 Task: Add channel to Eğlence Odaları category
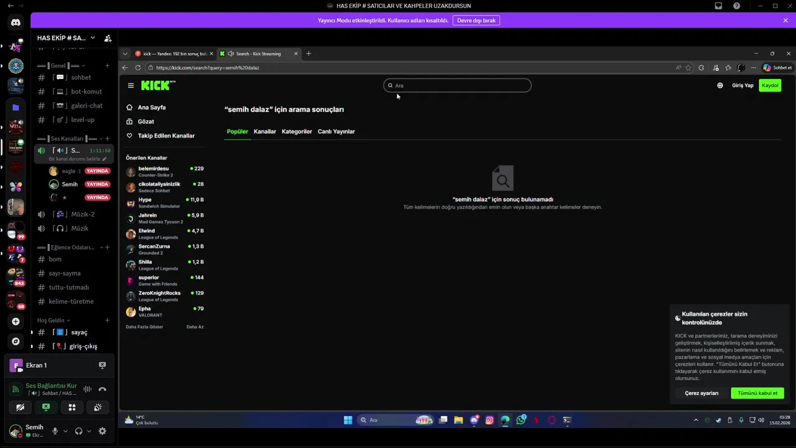pyautogui.click(x=107, y=247)
